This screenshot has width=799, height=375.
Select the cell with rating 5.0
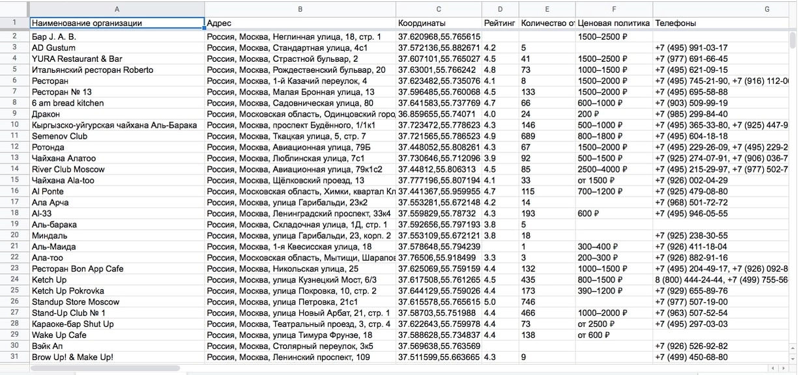pos(499,301)
